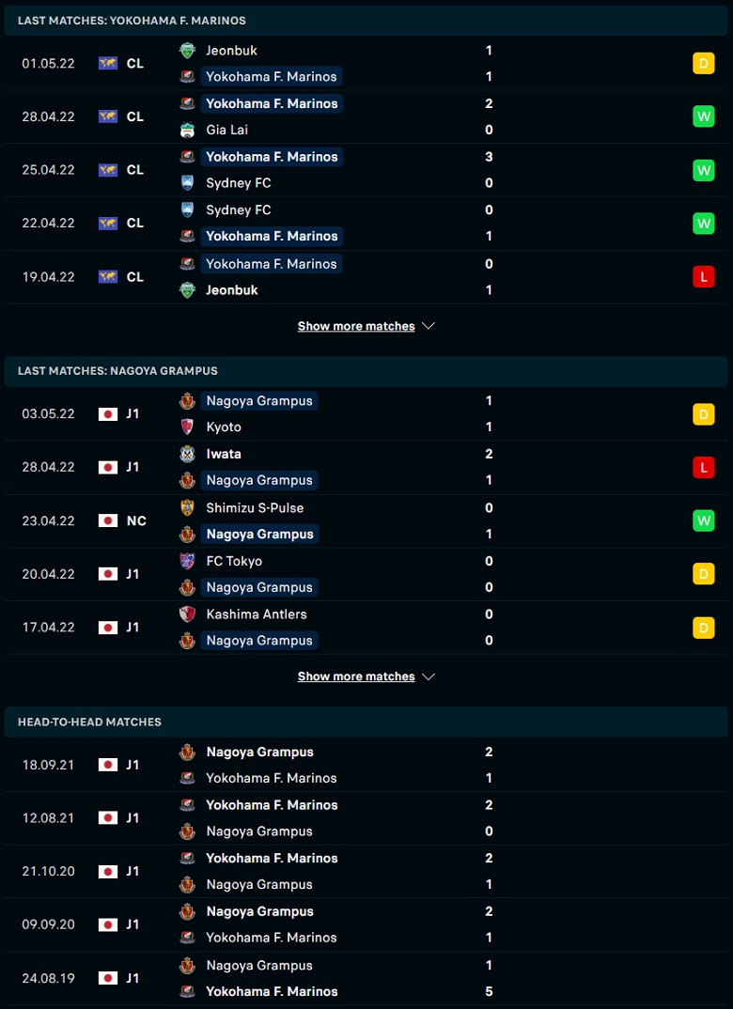Click the Jeonbuk crest in 01.05.22 match
The height and width of the screenshot is (1009, 733).
tap(187, 50)
